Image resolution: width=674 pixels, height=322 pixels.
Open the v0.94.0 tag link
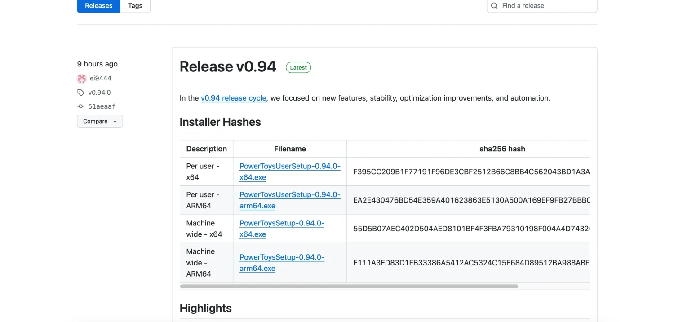click(99, 93)
